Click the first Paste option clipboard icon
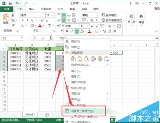This screenshot has width=160, height=123. (73, 59)
